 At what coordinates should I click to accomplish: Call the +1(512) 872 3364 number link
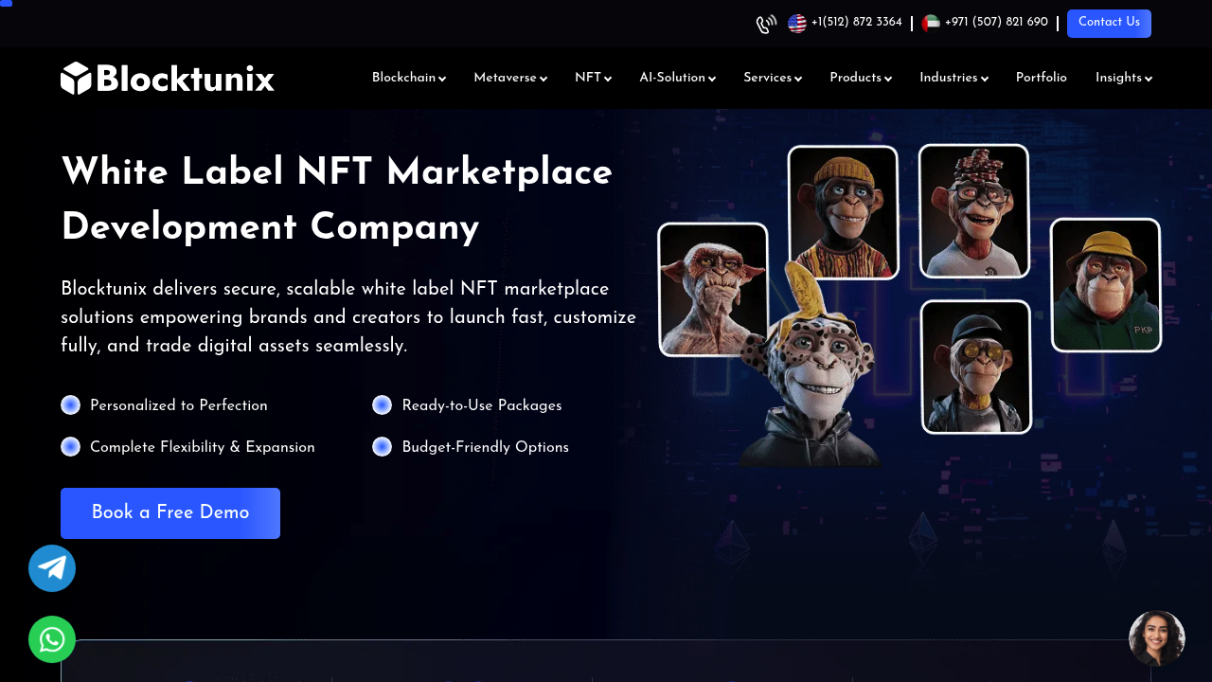pyautogui.click(x=857, y=23)
